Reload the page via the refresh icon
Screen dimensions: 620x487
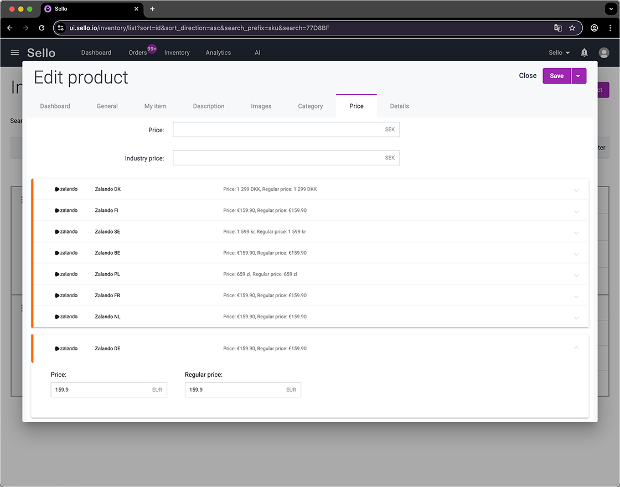point(42,28)
